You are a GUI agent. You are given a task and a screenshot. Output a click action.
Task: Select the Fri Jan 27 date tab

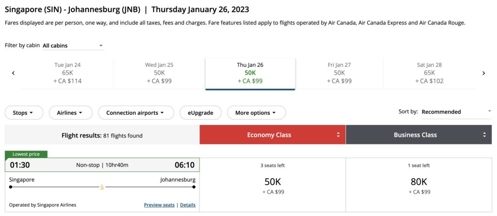[339, 73]
